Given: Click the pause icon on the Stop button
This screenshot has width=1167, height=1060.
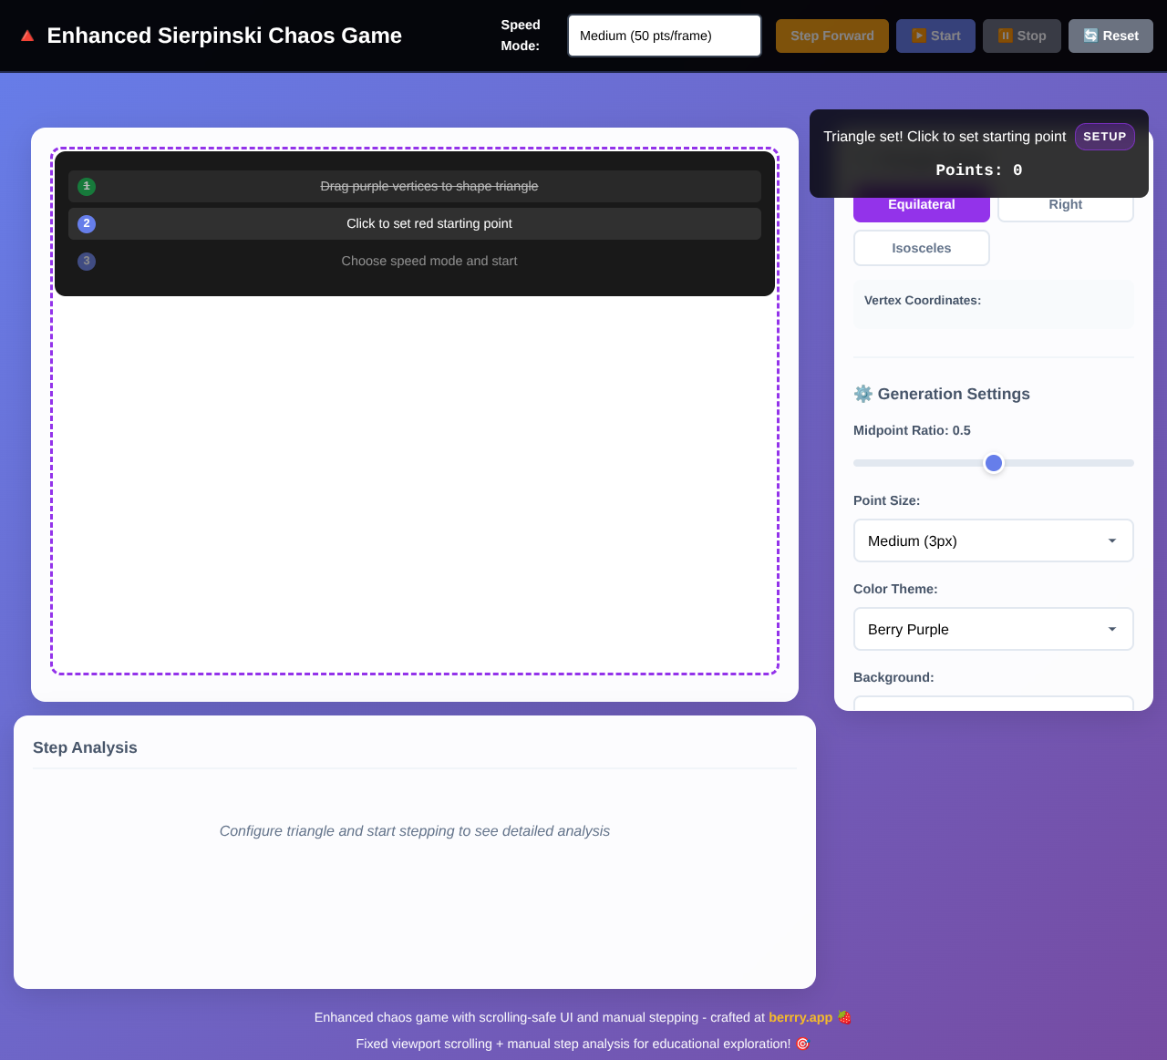Looking at the screenshot, I should point(1006,36).
